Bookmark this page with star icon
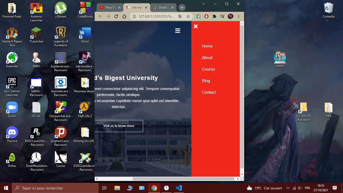Screen dimensions: 343x193 coord(188,16)
